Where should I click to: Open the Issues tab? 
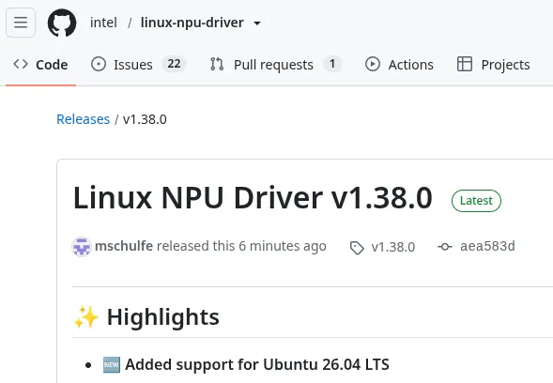(x=138, y=65)
